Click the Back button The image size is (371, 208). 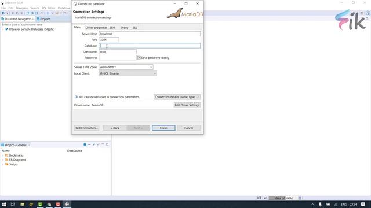[115, 128]
